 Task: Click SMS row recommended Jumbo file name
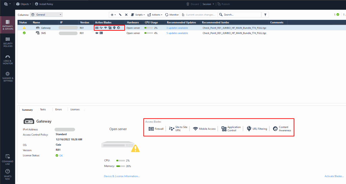[x=234, y=33]
